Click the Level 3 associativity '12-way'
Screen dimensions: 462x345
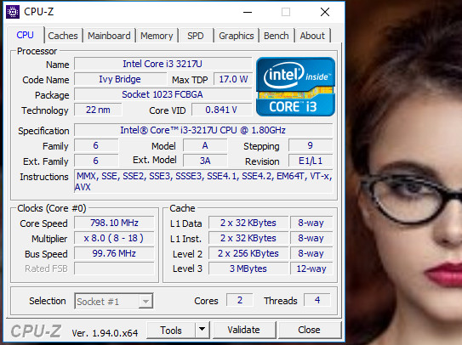coord(311,269)
